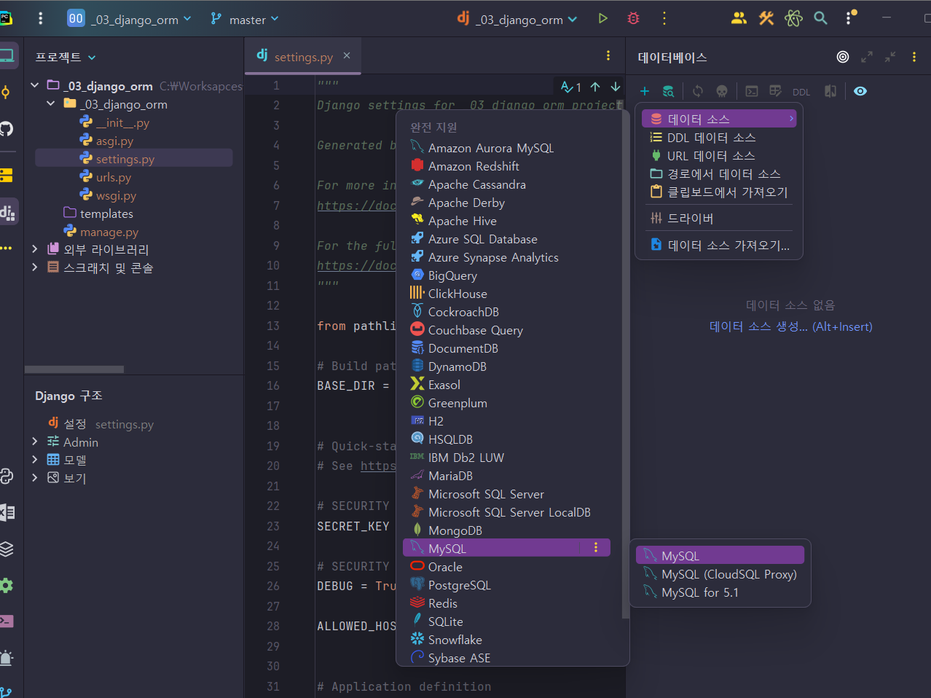Click the target locate icon in Database panel

coord(843,57)
